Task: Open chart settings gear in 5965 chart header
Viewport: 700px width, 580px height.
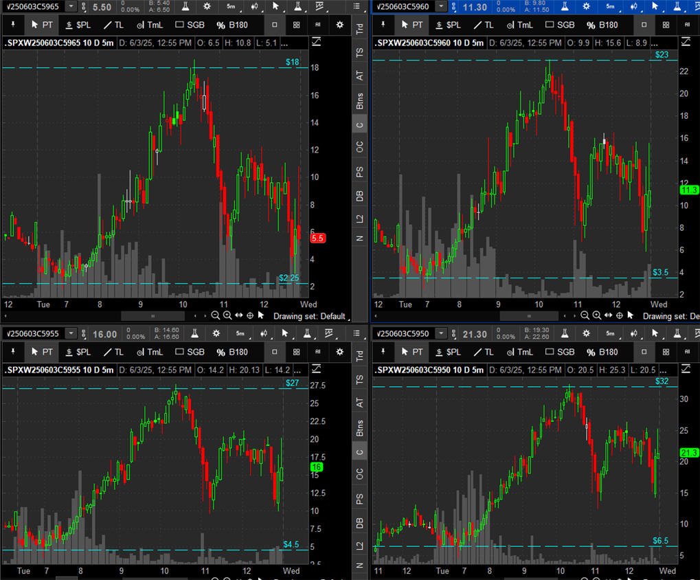Action: [207, 6]
